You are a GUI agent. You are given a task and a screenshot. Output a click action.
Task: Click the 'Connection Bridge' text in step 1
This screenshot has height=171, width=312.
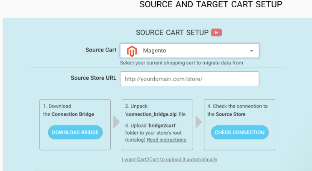[x=73, y=114]
